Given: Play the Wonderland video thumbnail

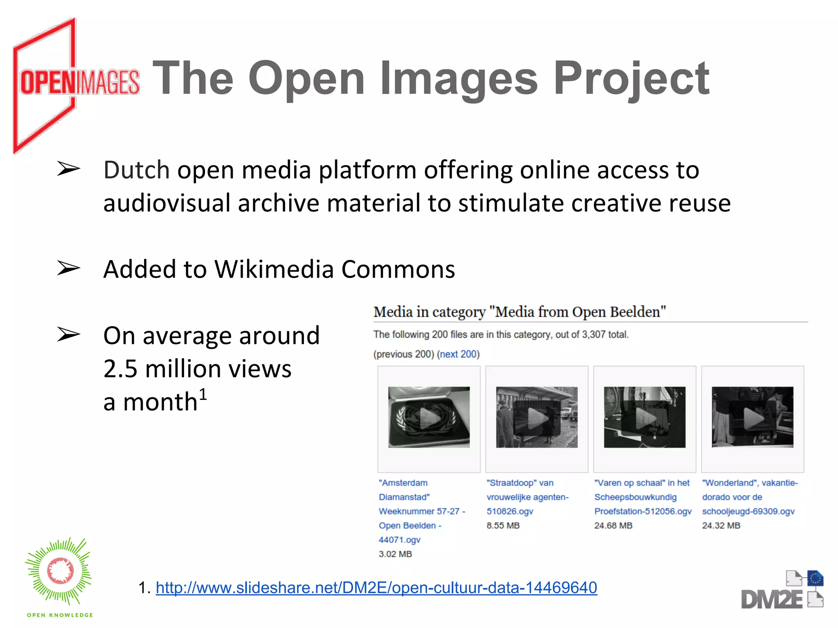Looking at the screenshot, I should 752,417.
